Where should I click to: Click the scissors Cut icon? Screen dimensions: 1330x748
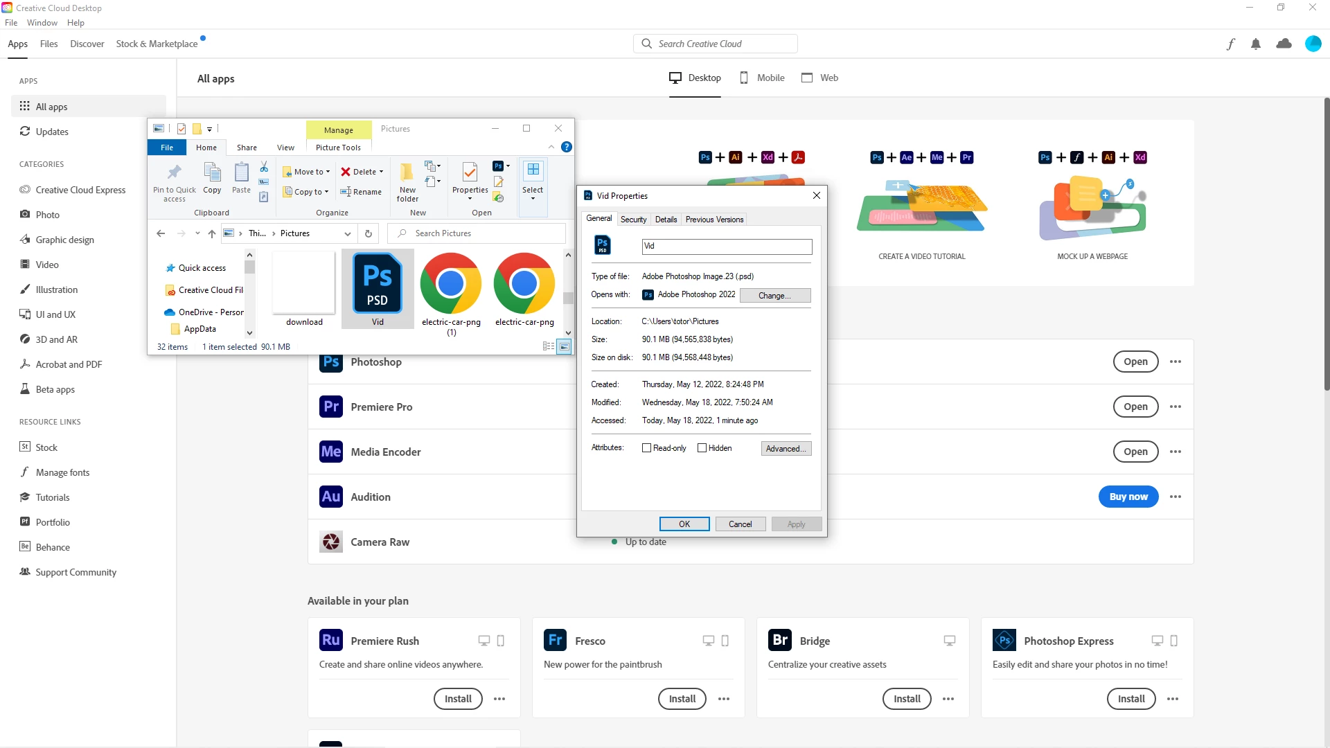coord(264,167)
